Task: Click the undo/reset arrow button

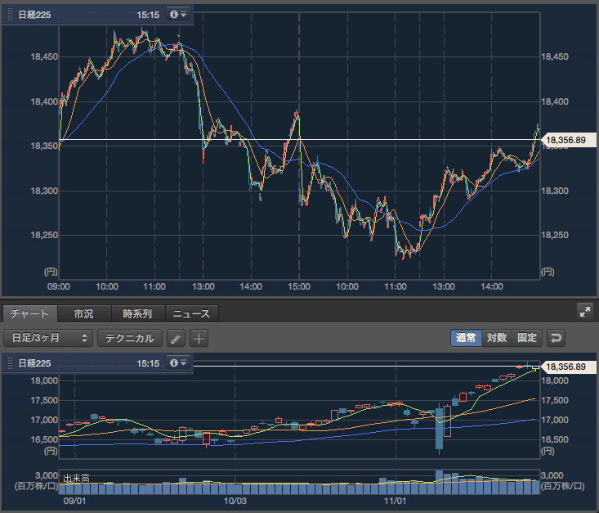Action: coord(556,338)
